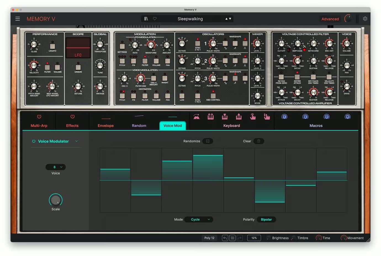Screen dimensions: 381x256
Task: Select keyboard icon with down arrow
Action: (x=225, y=117)
